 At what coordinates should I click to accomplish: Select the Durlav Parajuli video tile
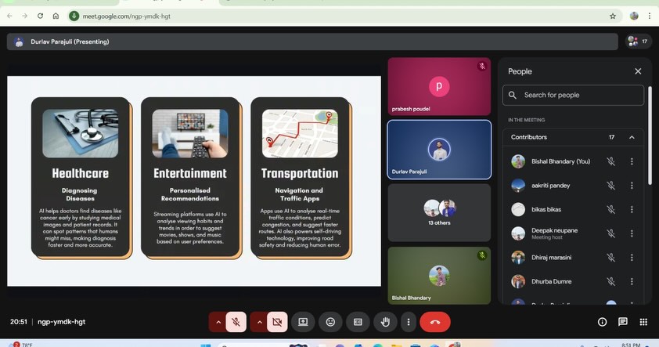coord(439,150)
